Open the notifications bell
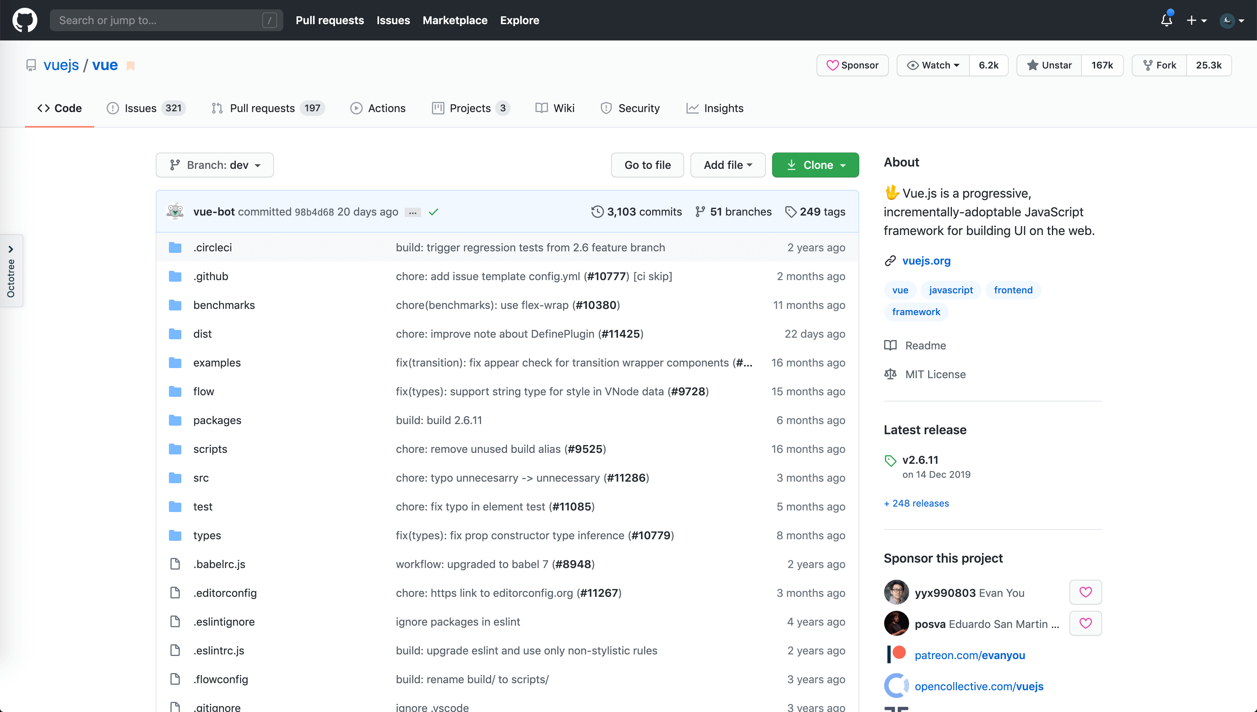Screen dimensions: 1257x712 click(x=1166, y=20)
